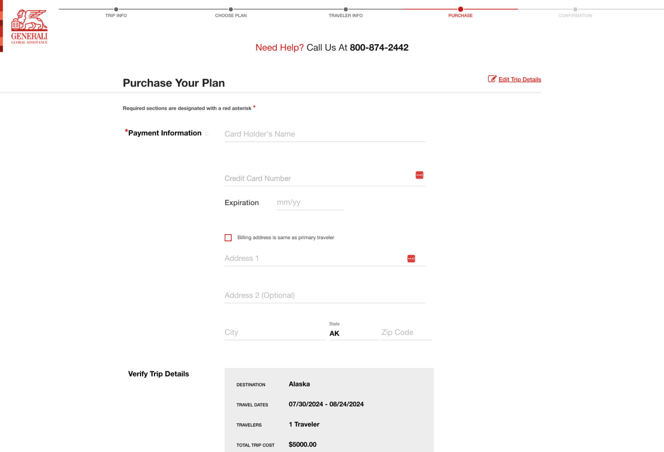Click the password manager icon in Credit Card Number

click(x=419, y=175)
